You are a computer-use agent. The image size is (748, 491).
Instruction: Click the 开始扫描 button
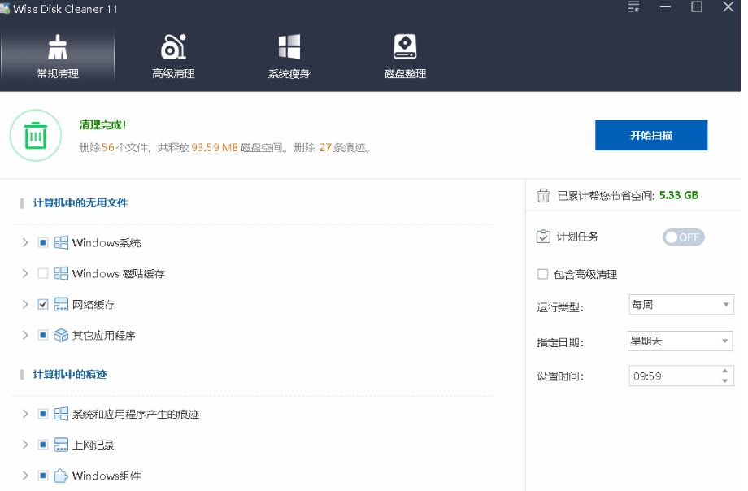(x=651, y=135)
